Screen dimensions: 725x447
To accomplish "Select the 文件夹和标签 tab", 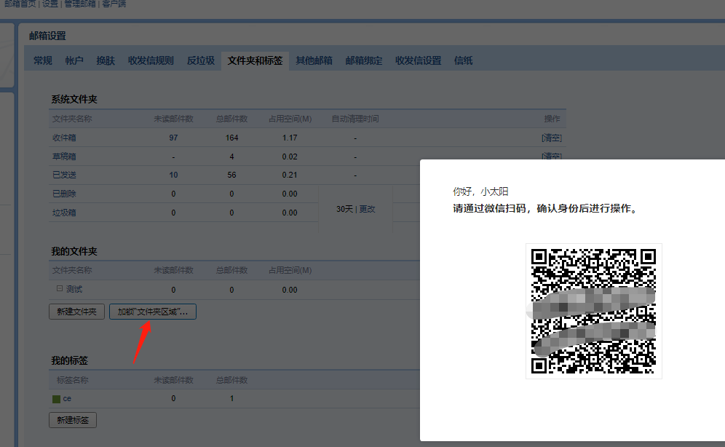I will pyautogui.click(x=255, y=60).
